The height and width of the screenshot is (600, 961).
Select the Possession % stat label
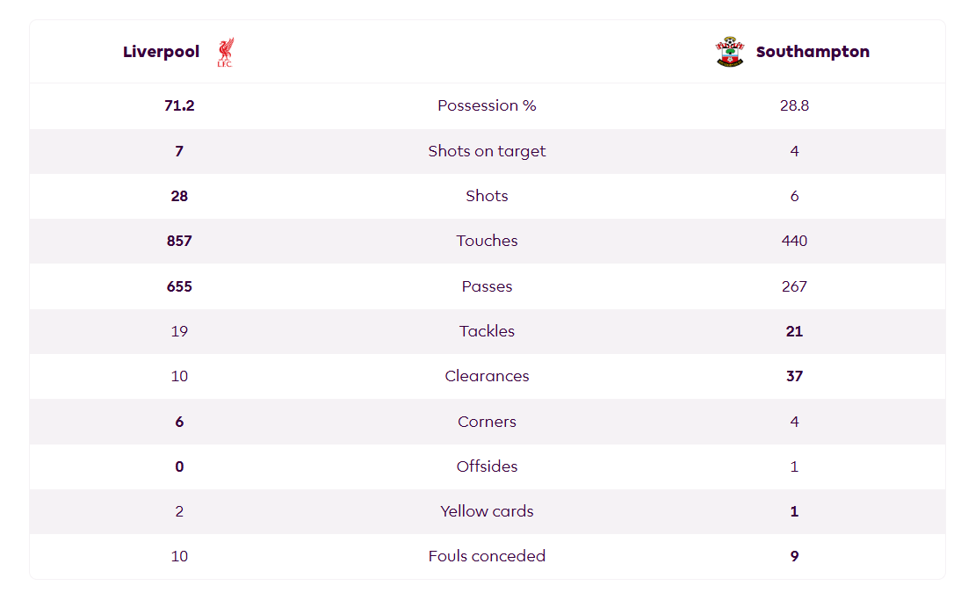pos(487,105)
